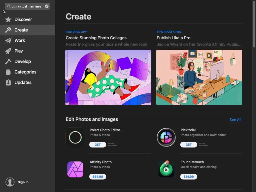256x192 pixels.
Task: Open the Posterino photo collages featured artwork
Action: (108, 77)
